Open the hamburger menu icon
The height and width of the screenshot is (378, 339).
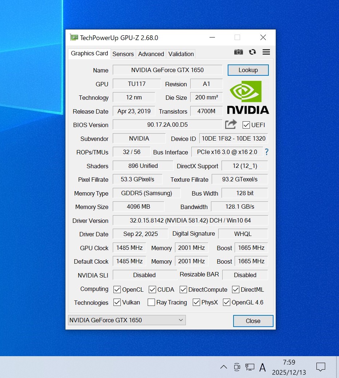point(266,52)
